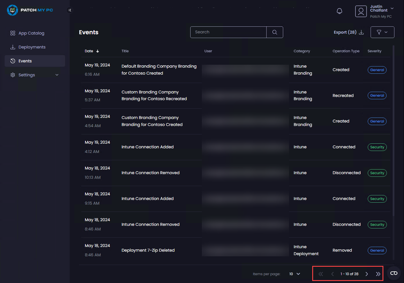Go to the next page of events
This screenshot has width=404, height=283.
pyautogui.click(x=367, y=274)
